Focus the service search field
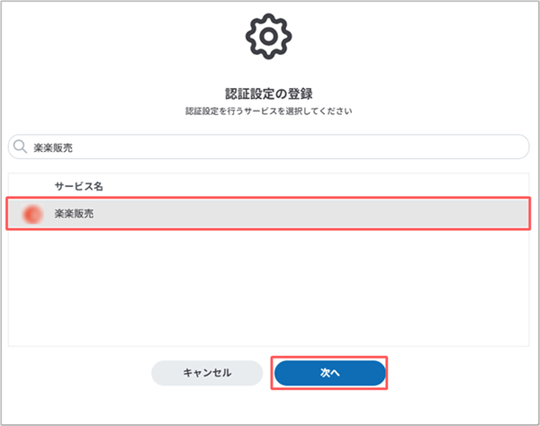This screenshot has width=540, height=426. coord(270,146)
